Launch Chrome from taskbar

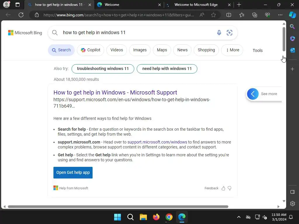pyautogui.click(x=169, y=217)
